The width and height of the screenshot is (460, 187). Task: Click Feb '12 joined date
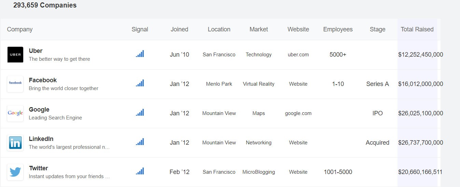tap(180, 172)
